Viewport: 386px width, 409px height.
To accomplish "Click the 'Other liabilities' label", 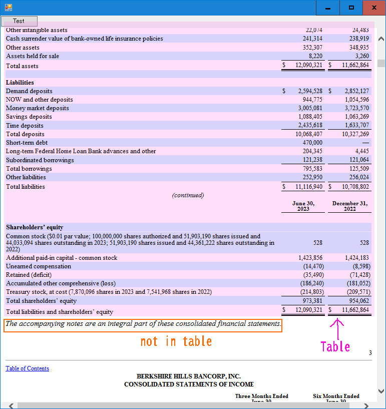I will point(26,177).
